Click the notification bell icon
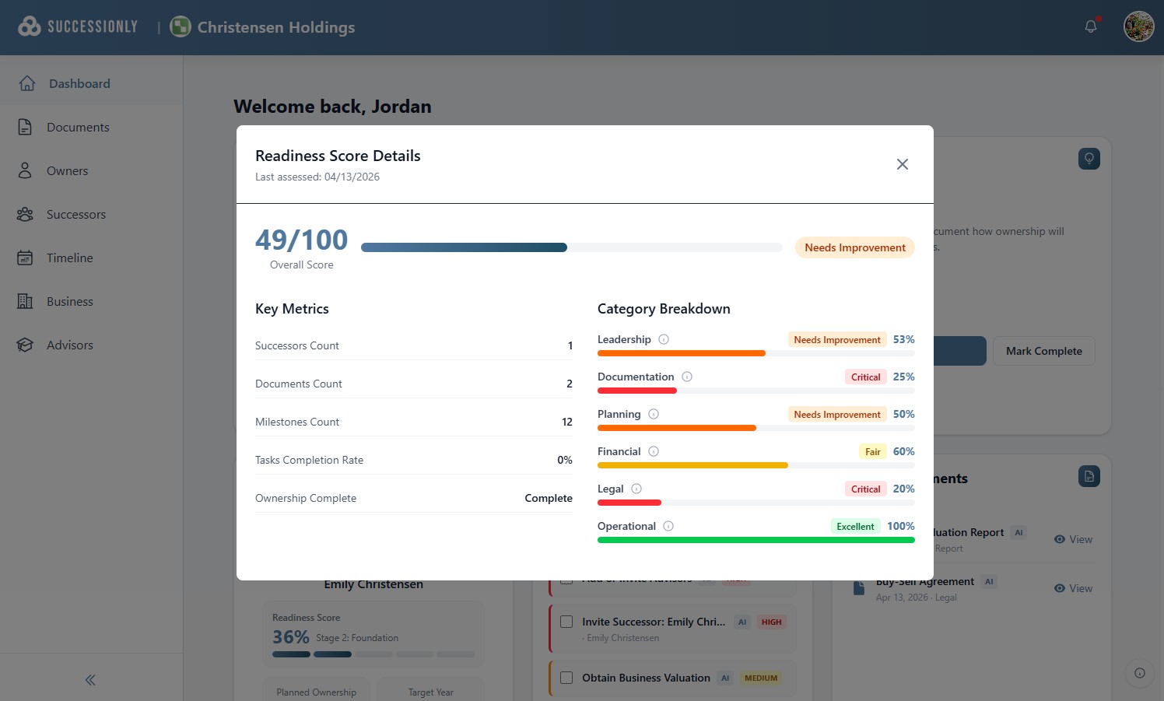1164x701 pixels. coord(1090,26)
